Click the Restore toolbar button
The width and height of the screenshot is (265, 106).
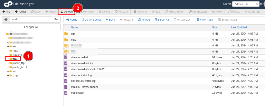coord(121,12)
